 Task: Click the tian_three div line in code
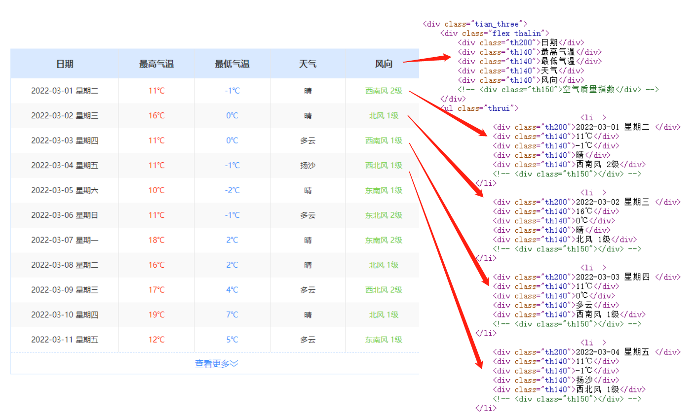475,24
